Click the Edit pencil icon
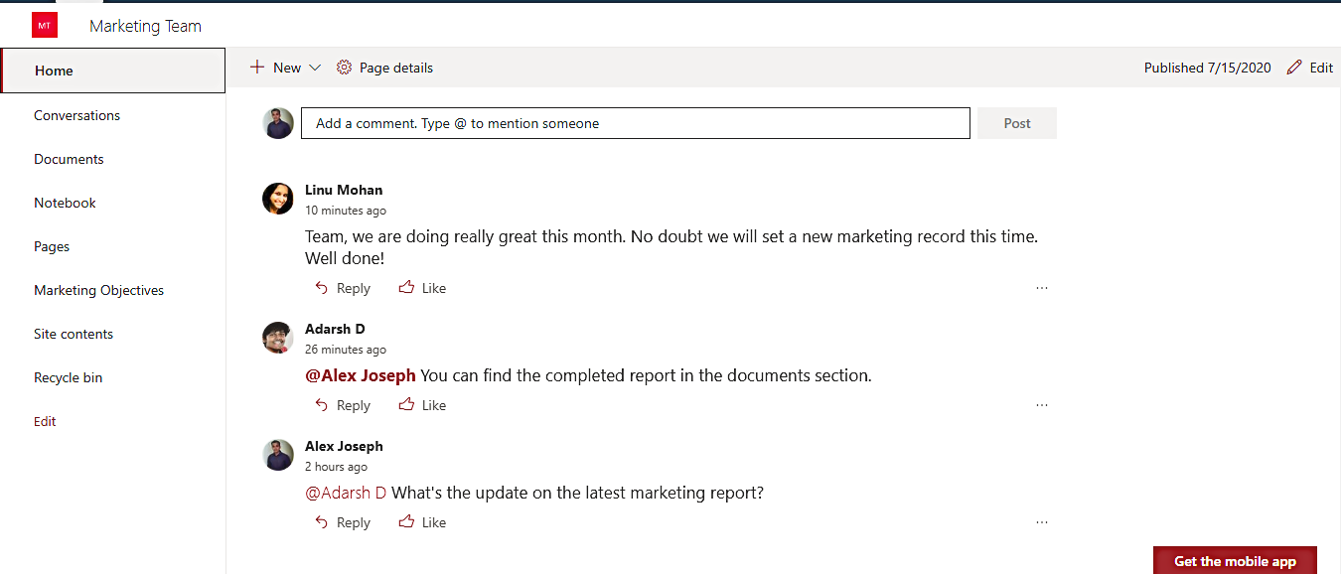The image size is (1341, 574). [1293, 67]
